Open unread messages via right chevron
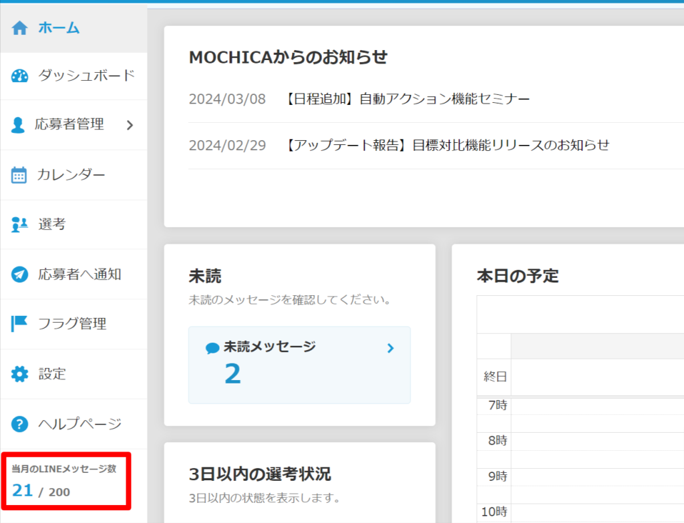 point(391,348)
